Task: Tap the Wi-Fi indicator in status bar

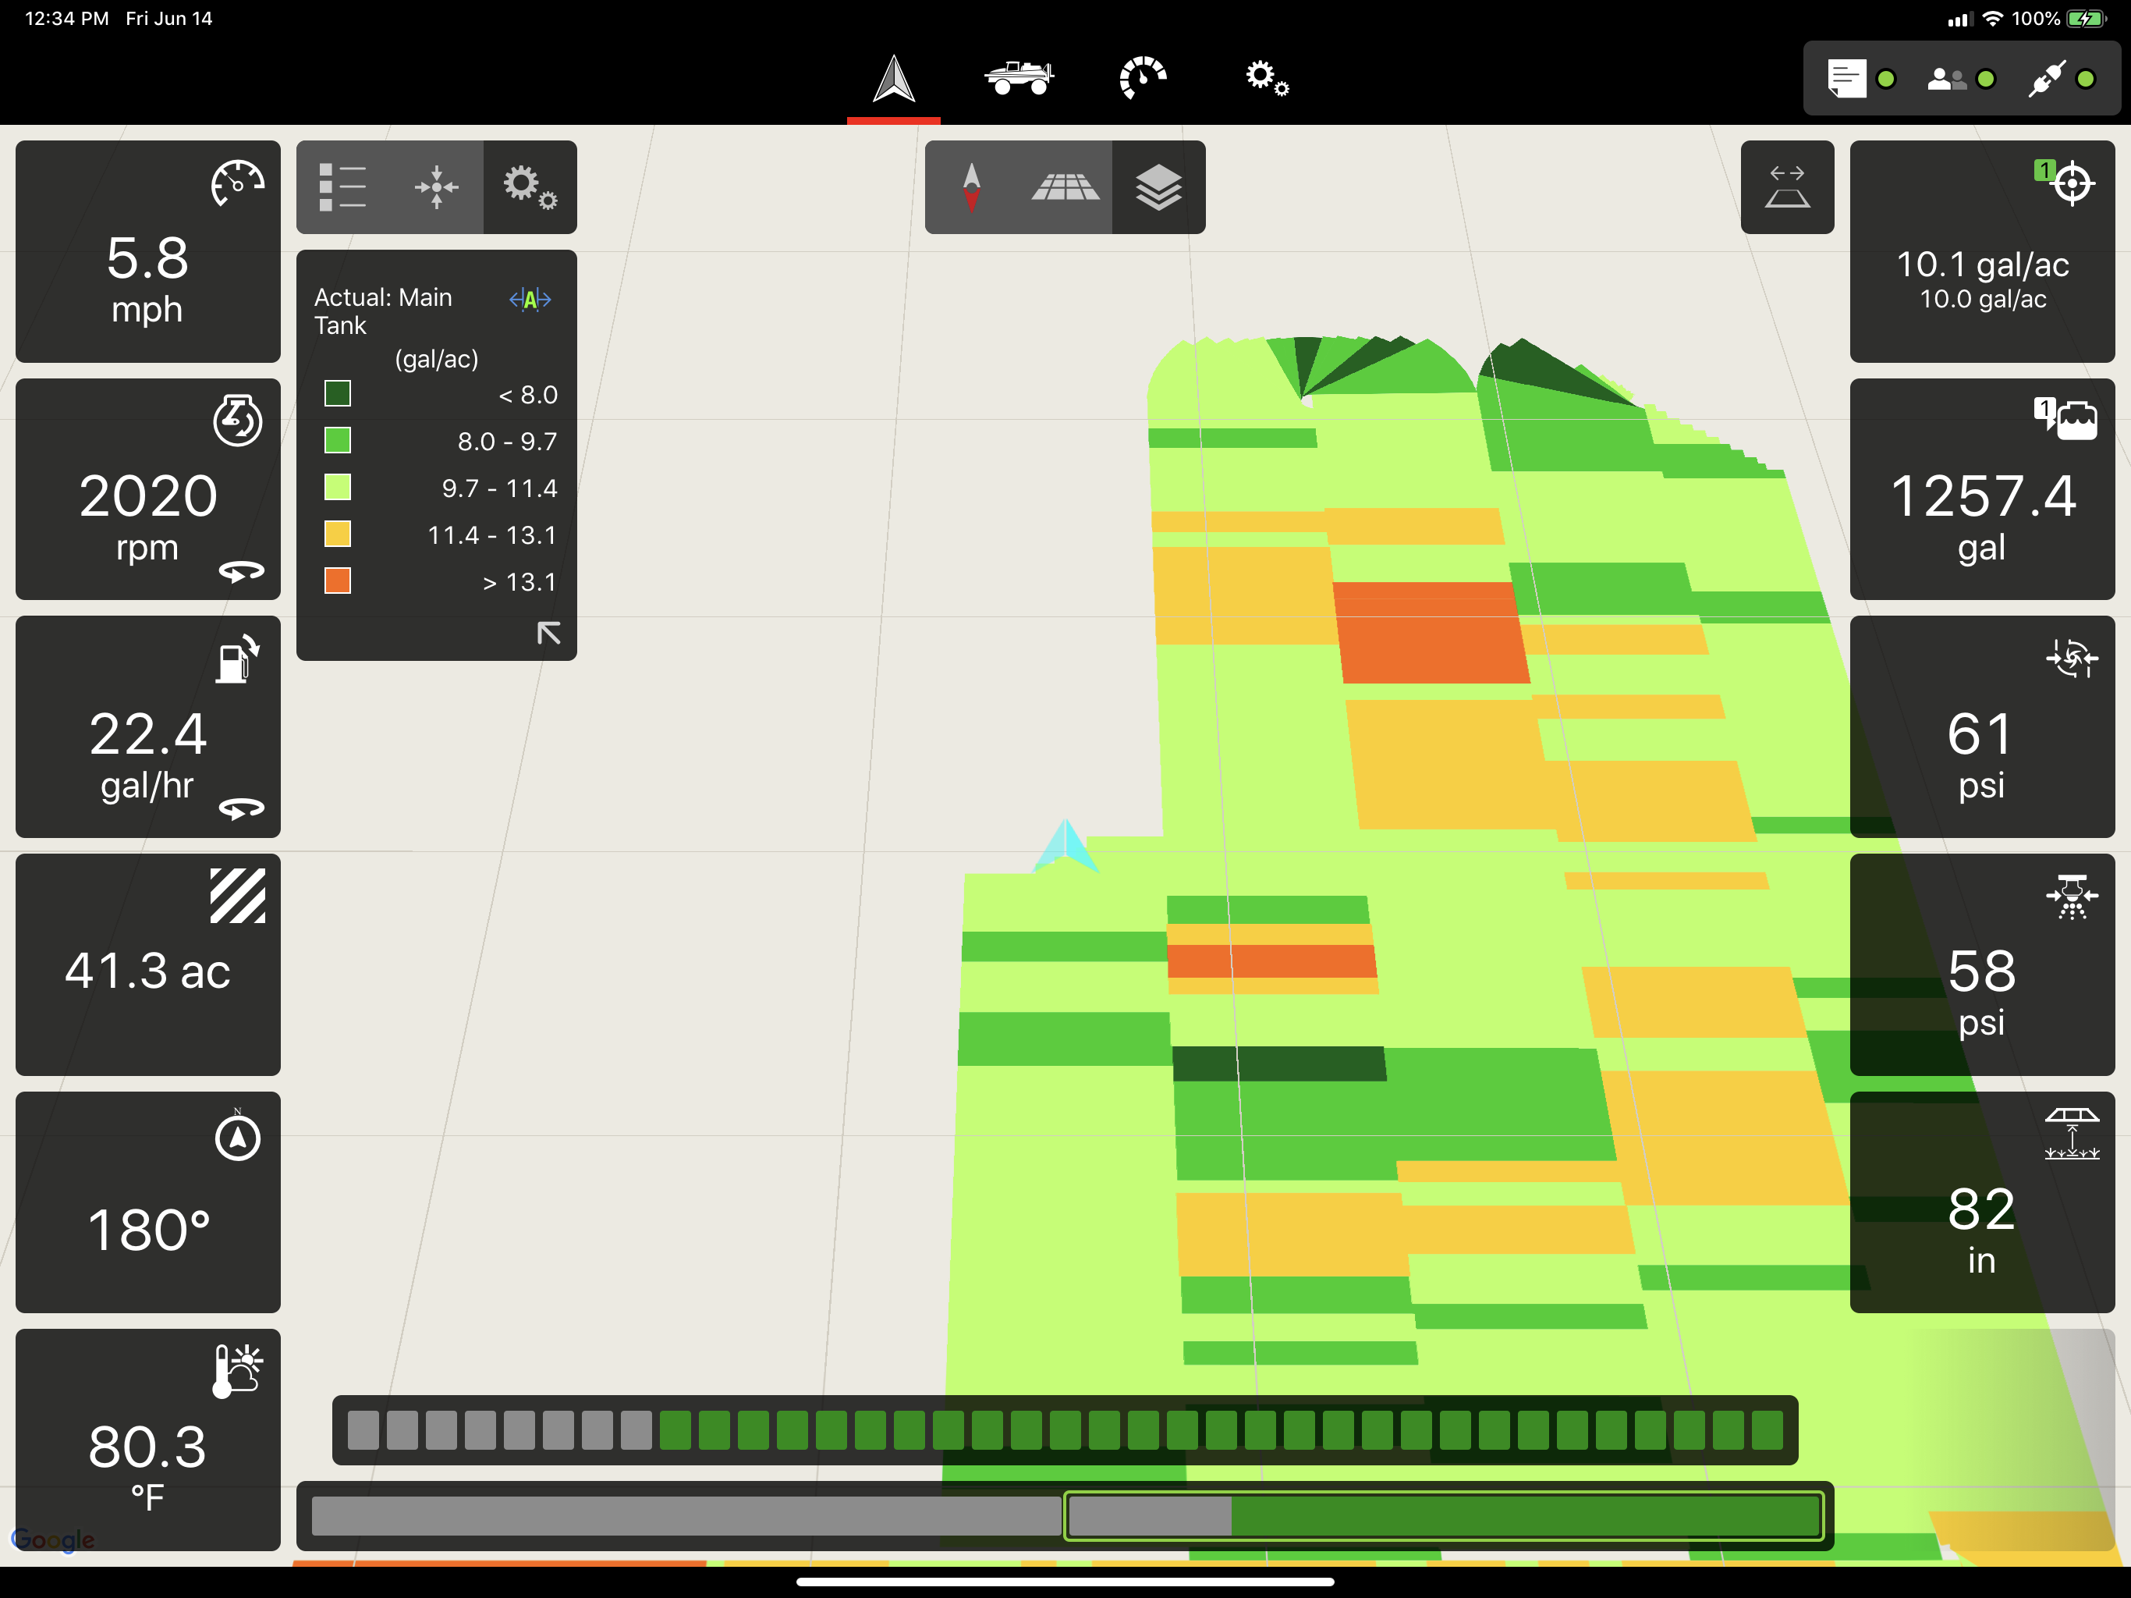Action: (1992, 18)
